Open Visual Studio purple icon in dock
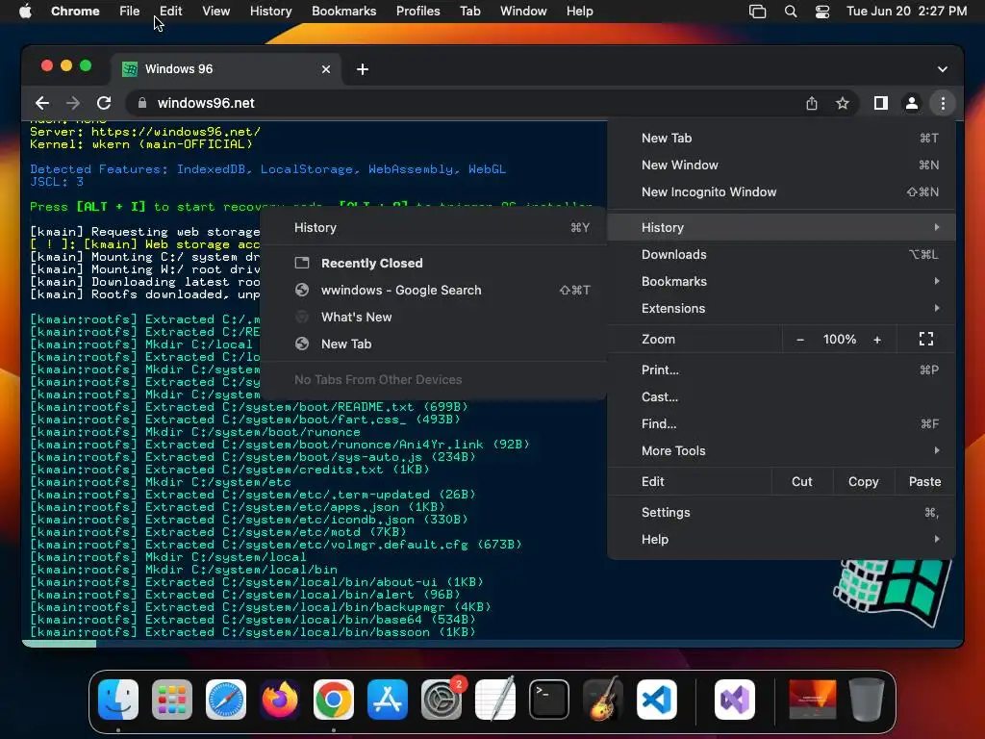This screenshot has width=985, height=739. tap(735, 700)
